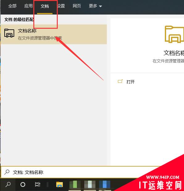Open the 文档名称 best match result
This screenshot has width=184, height=191.
[54, 34]
